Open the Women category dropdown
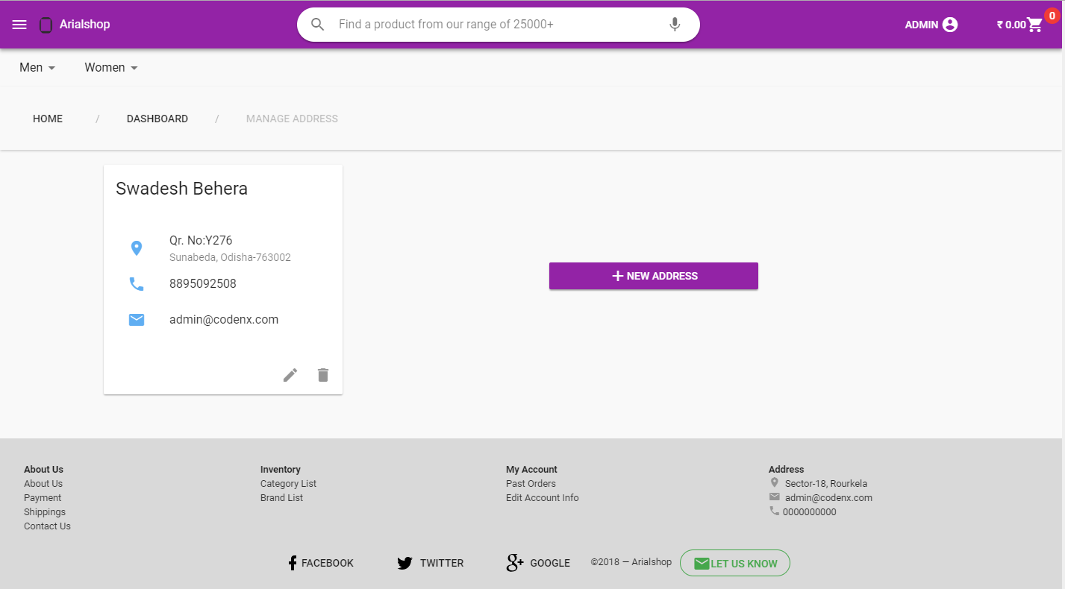 pos(110,67)
